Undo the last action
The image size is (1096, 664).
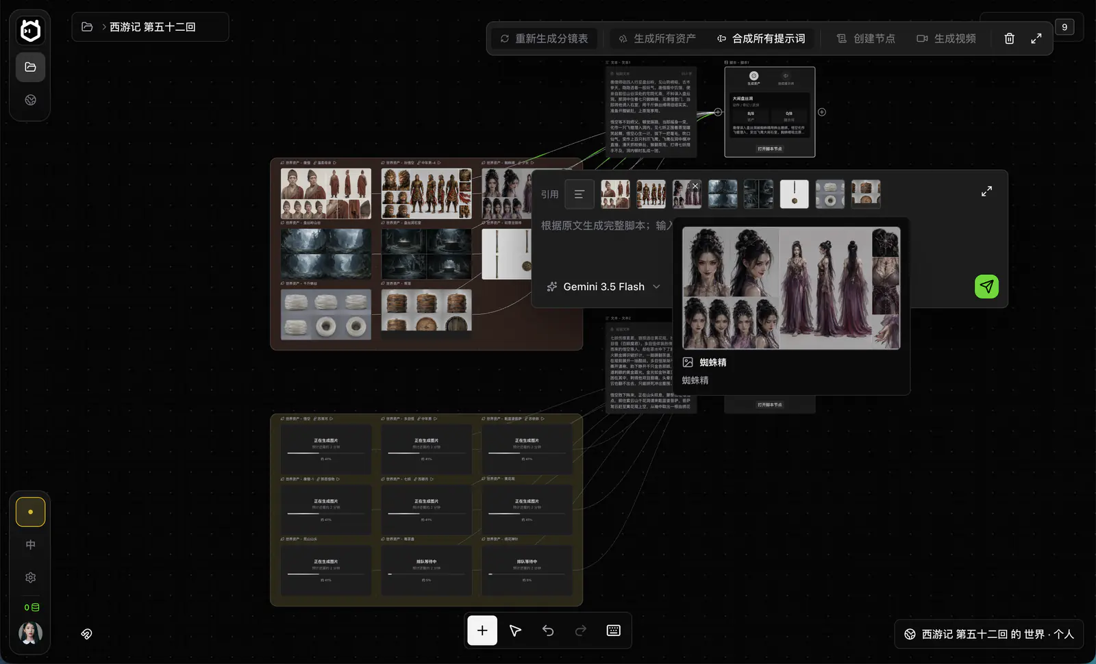[548, 630]
